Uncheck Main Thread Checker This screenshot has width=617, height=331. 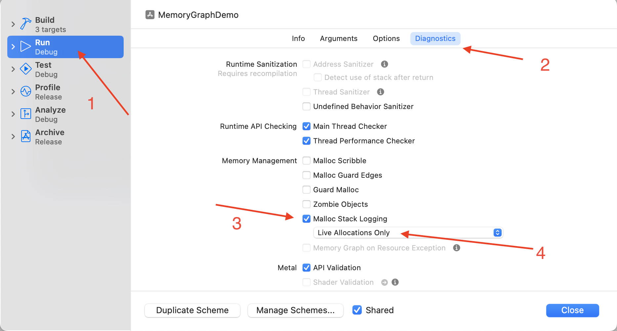[307, 126]
